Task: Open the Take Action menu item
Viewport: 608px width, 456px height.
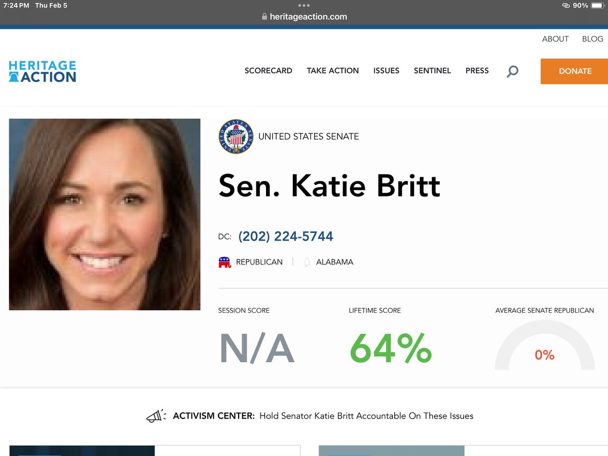Action: pos(333,71)
